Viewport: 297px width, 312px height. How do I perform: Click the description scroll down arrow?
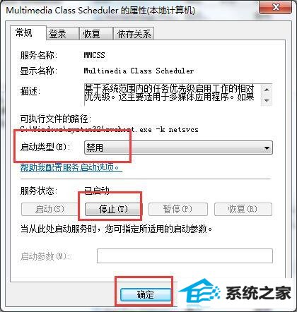(x=267, y=100)
